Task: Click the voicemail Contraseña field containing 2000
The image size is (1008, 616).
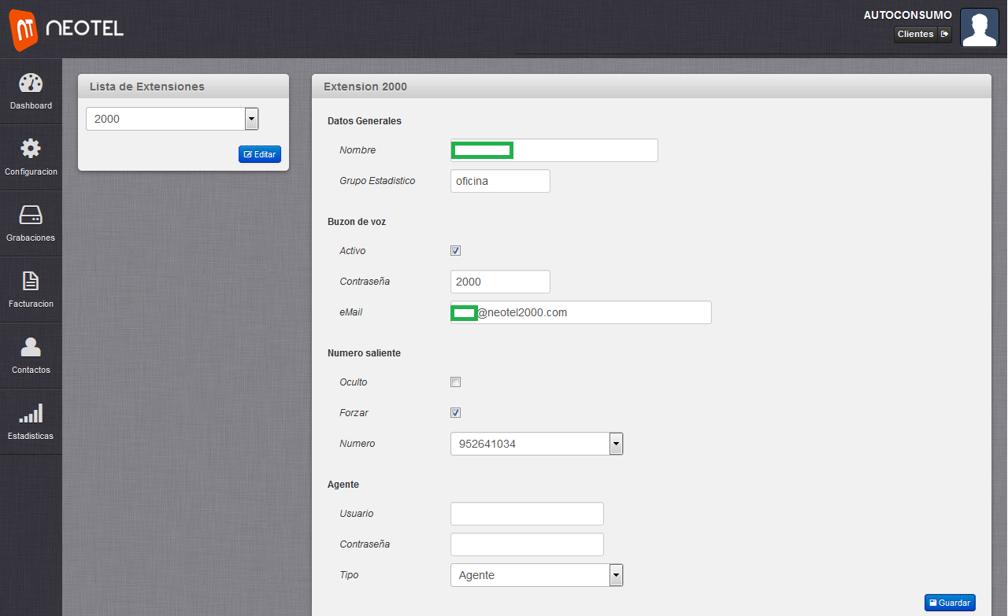Action: [x=500, y=282]
